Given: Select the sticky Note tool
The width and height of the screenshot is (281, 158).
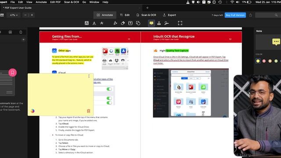Looking at the screenshot, I should click(x=151, y=23).
